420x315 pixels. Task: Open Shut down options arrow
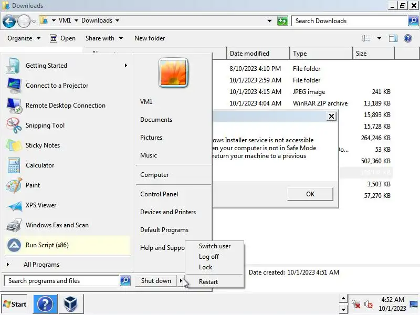pos(181,281)
